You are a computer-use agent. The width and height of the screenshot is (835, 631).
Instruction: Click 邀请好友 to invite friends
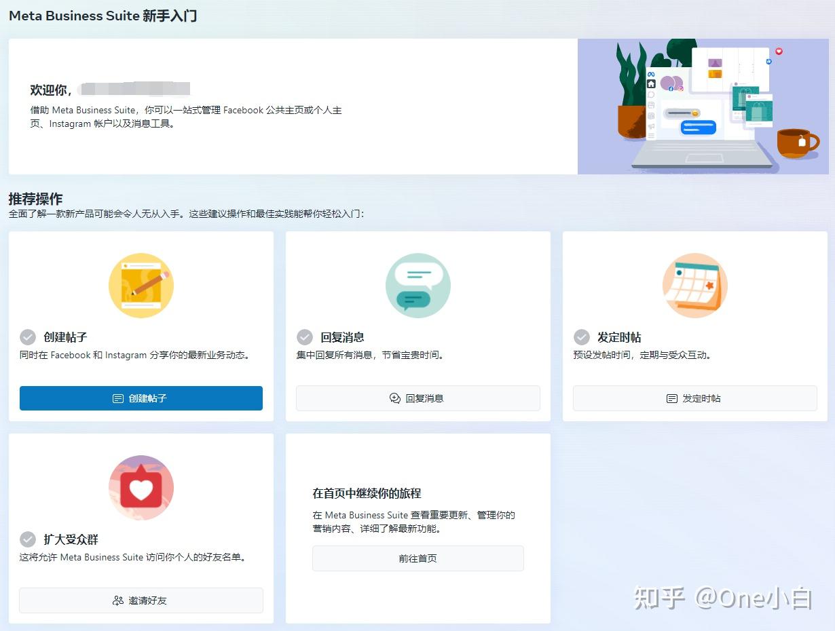141,600
